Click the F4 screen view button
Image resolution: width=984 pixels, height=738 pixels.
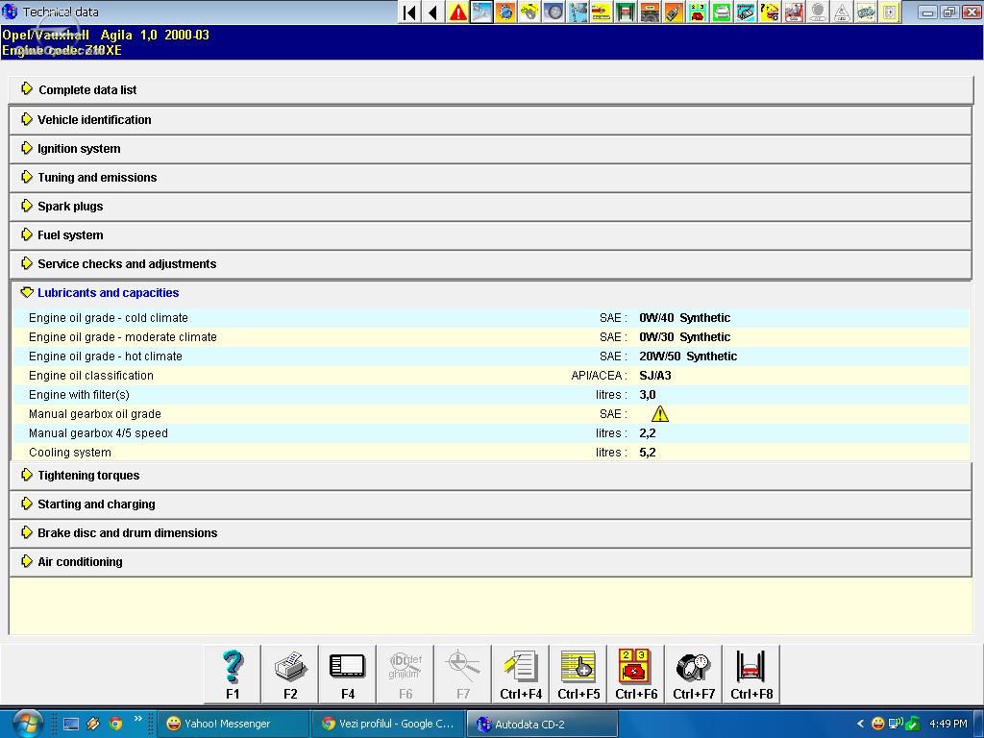click(348, 674)
